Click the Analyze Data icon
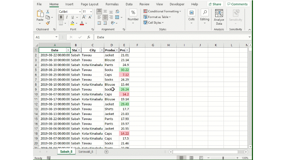 coord(219,17)
